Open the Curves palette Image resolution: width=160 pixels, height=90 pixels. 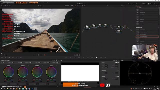(x=66, y=58)
